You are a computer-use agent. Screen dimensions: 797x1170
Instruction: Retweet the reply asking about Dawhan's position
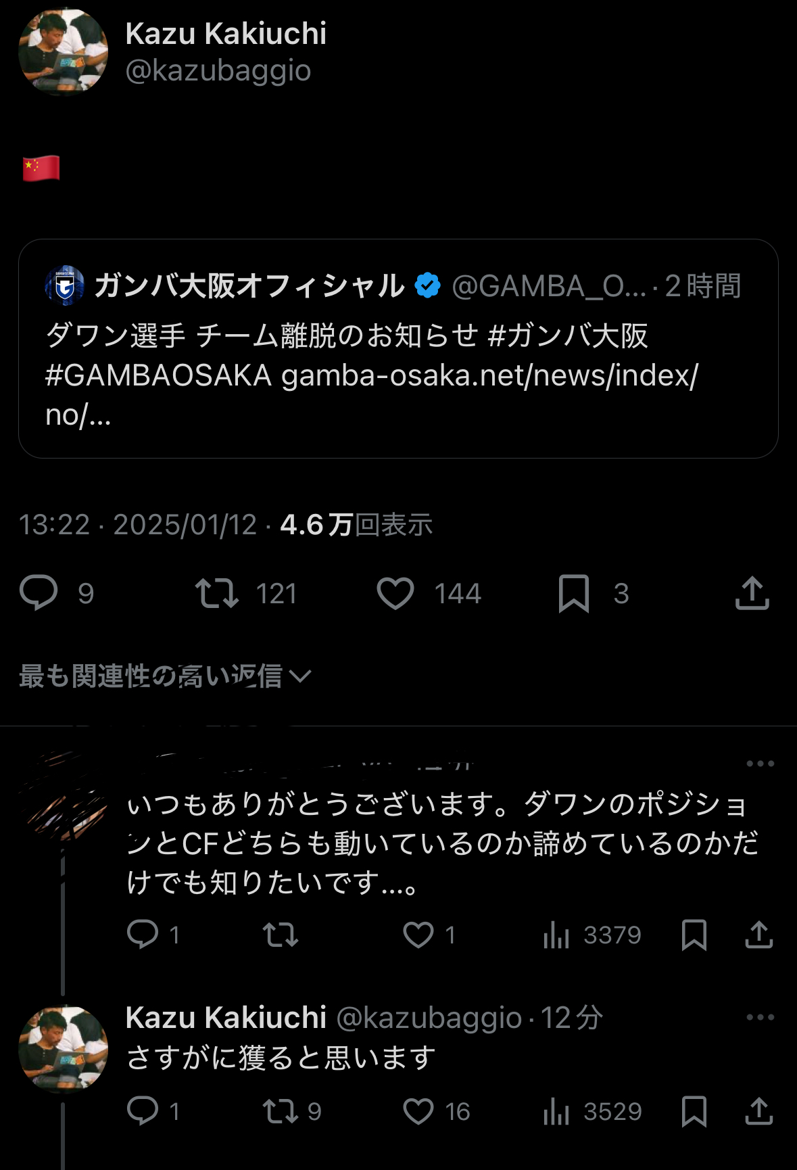280,935
